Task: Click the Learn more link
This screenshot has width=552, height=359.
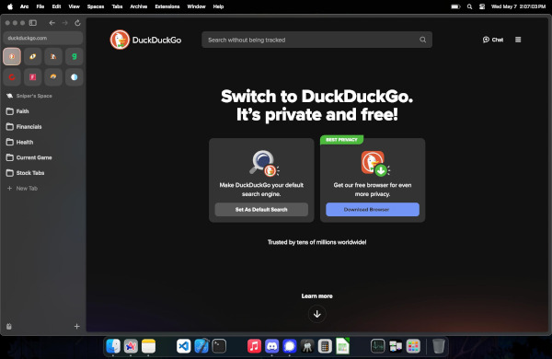Action: 316,296
